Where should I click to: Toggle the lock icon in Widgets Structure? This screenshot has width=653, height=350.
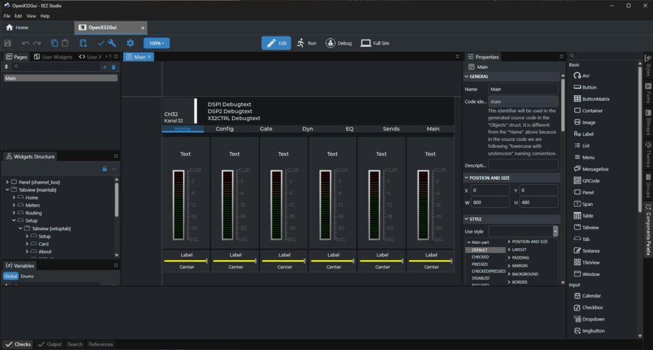click(x=104, y=169)
